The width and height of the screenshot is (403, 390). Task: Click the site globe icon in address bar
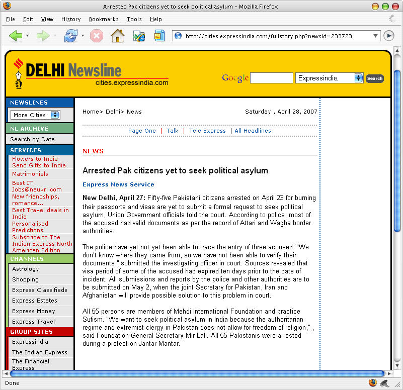(178, 36)
